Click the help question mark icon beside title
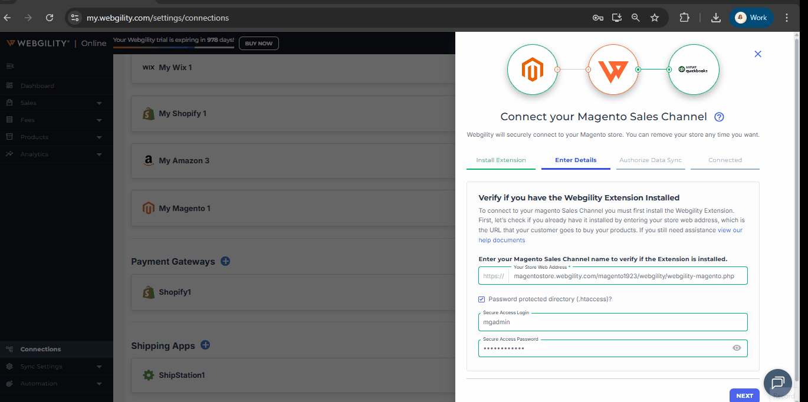Screen dimensions: 808x402 tap(718, 117)
